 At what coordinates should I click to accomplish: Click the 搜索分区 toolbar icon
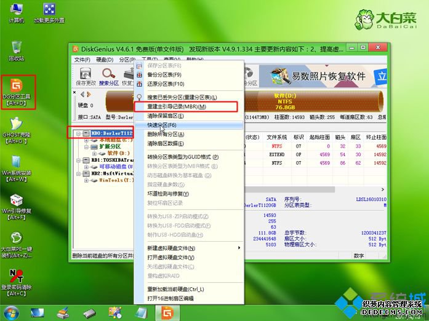109,76
